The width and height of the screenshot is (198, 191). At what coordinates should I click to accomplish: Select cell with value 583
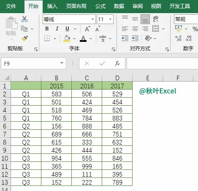pos(57,94)
